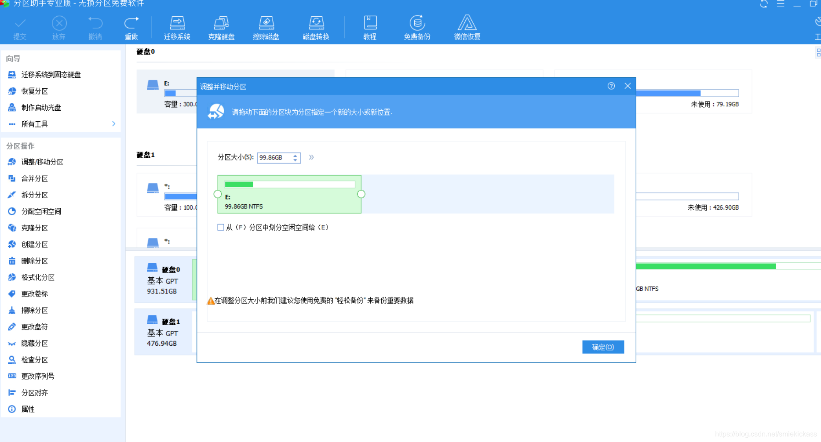Click the 硬盘1 heading label
The height and width of the screenshot is (442, 821).
146,155
